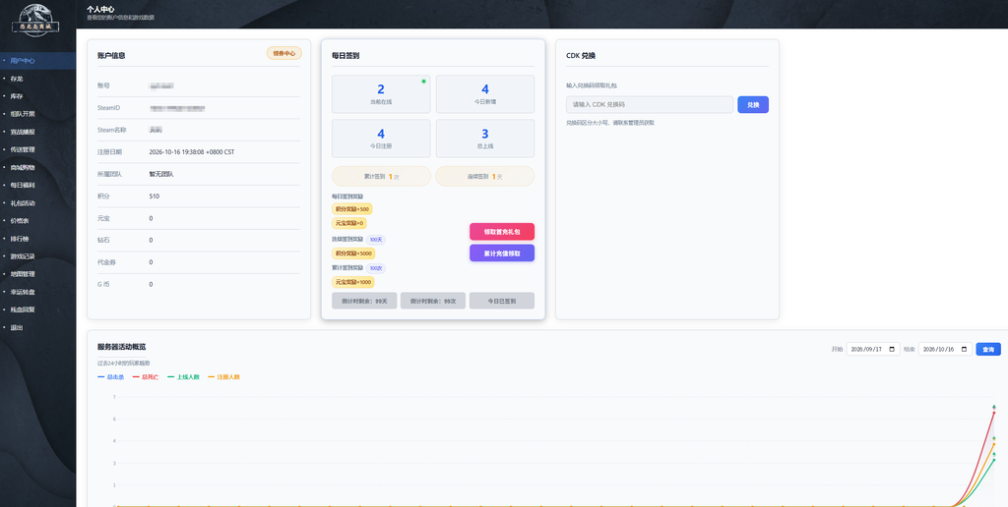
Task: Click the end date field 2026/10/16
Action: pos(946,349)
